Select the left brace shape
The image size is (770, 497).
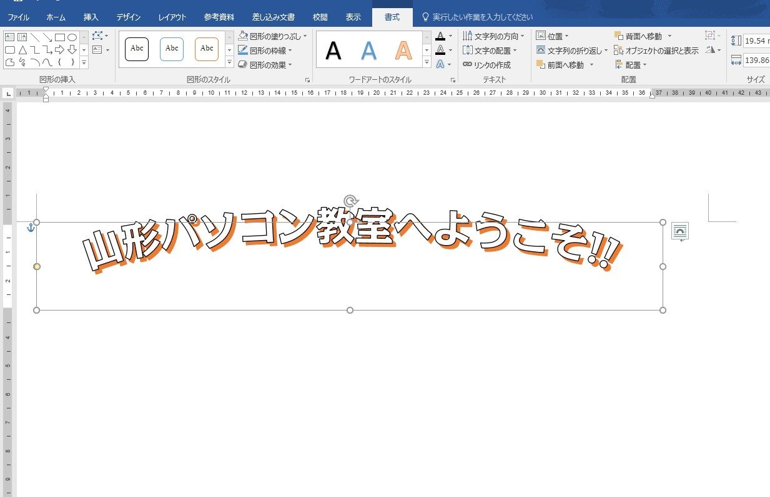click(60, 62)
